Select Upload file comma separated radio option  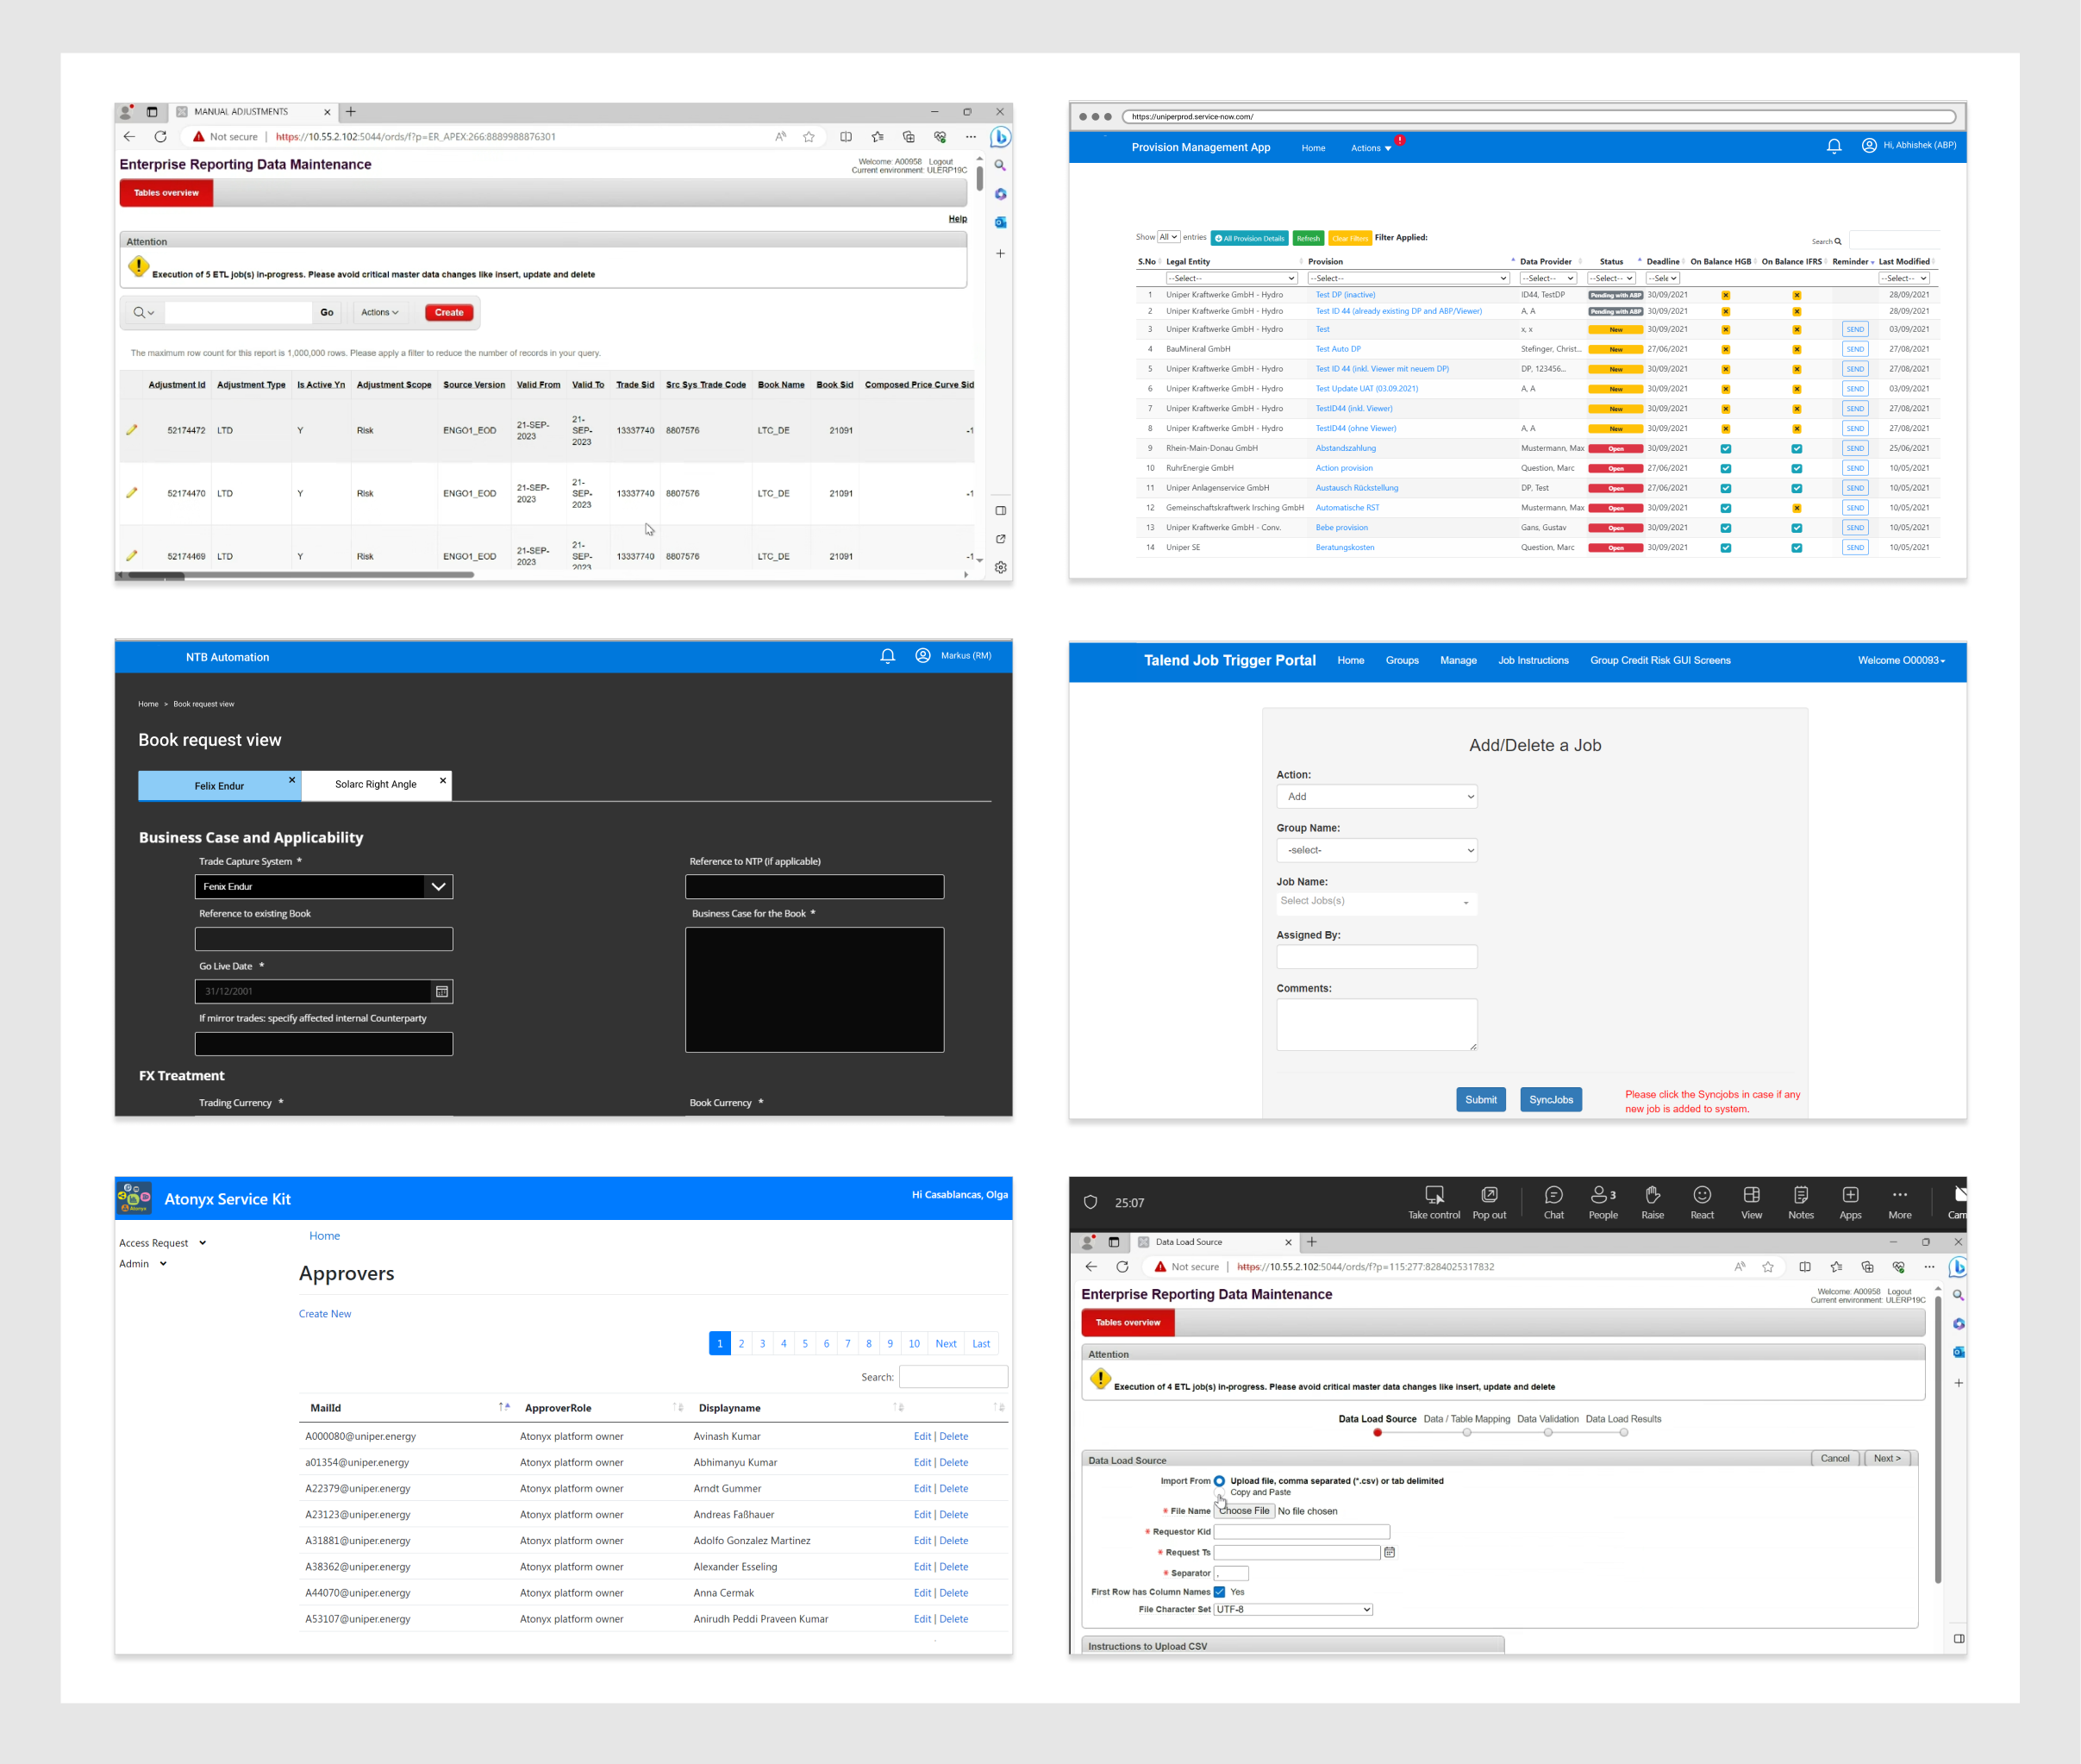(x=1219, y=1481)
